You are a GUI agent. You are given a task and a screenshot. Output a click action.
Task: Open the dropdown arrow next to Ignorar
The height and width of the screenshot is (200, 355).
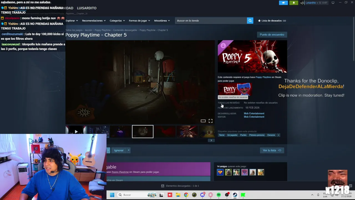click(128, 150)
